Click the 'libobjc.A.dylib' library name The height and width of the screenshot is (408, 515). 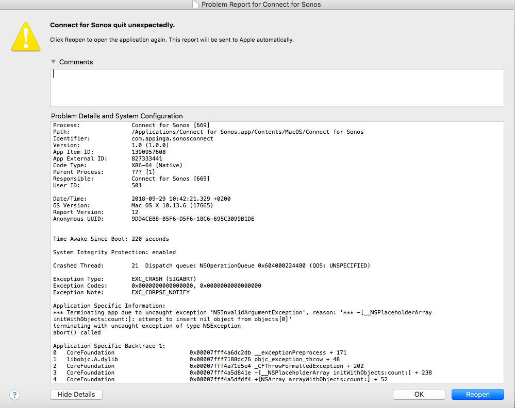(92, 359)
